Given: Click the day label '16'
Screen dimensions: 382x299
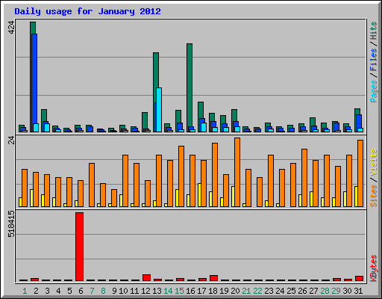Looking at the screenshot, I should coord(190,291).
